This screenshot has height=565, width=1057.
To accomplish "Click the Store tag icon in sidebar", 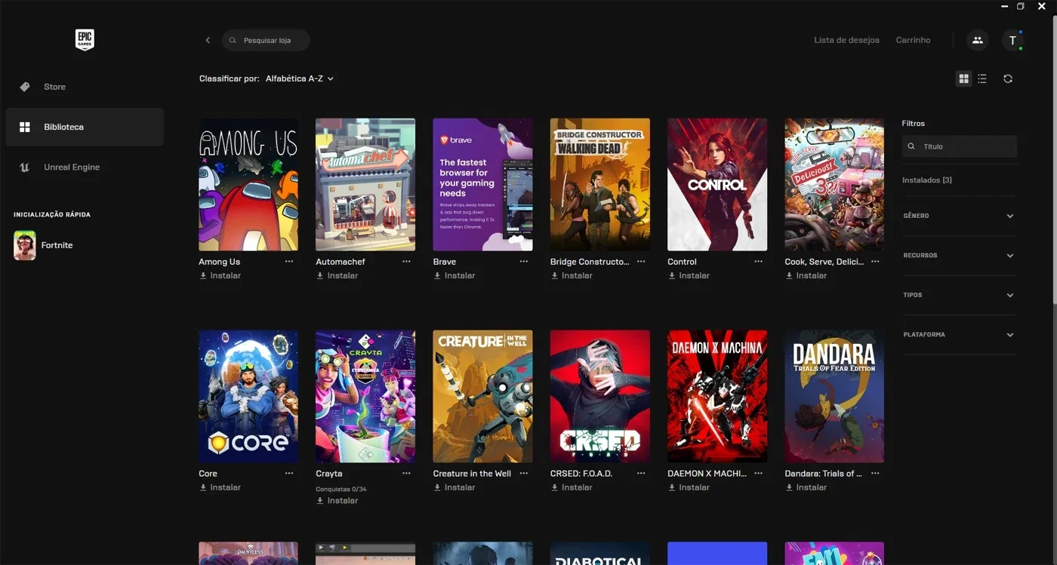I will click(25, 87).
